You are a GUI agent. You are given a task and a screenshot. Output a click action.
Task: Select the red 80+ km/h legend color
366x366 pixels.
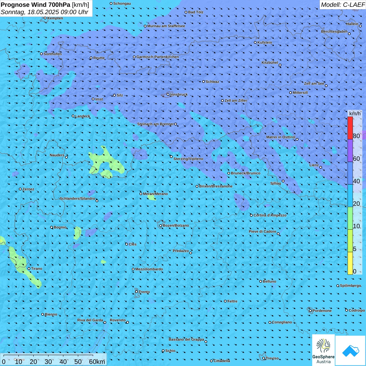[x=350, y=128]
